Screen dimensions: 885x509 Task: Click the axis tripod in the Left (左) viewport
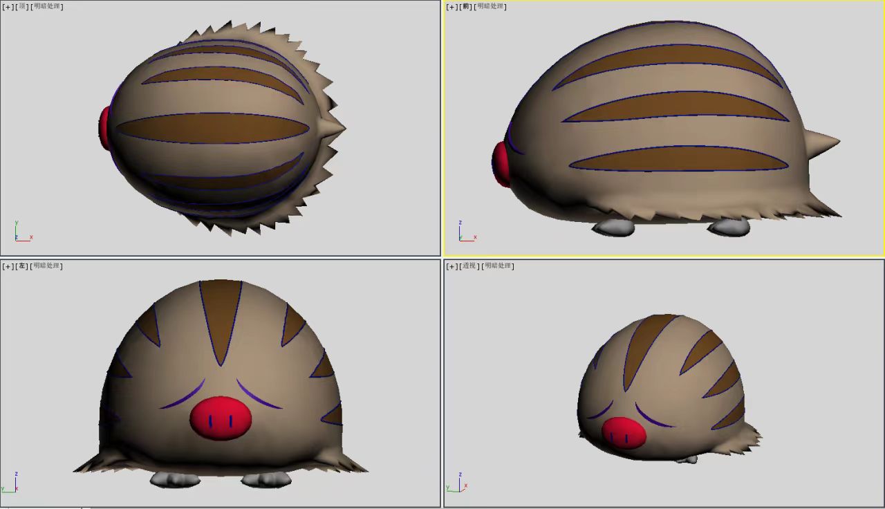click(10, 483)
